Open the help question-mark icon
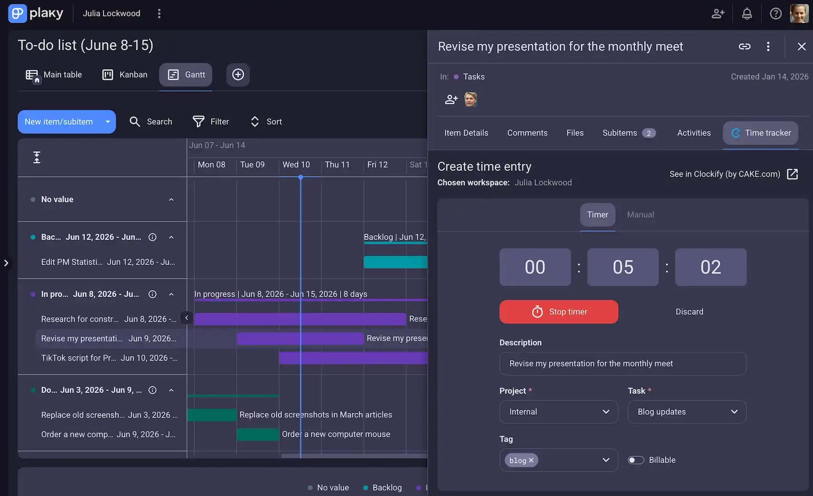This screenshot has height=496, width=813. pos(776,14)
